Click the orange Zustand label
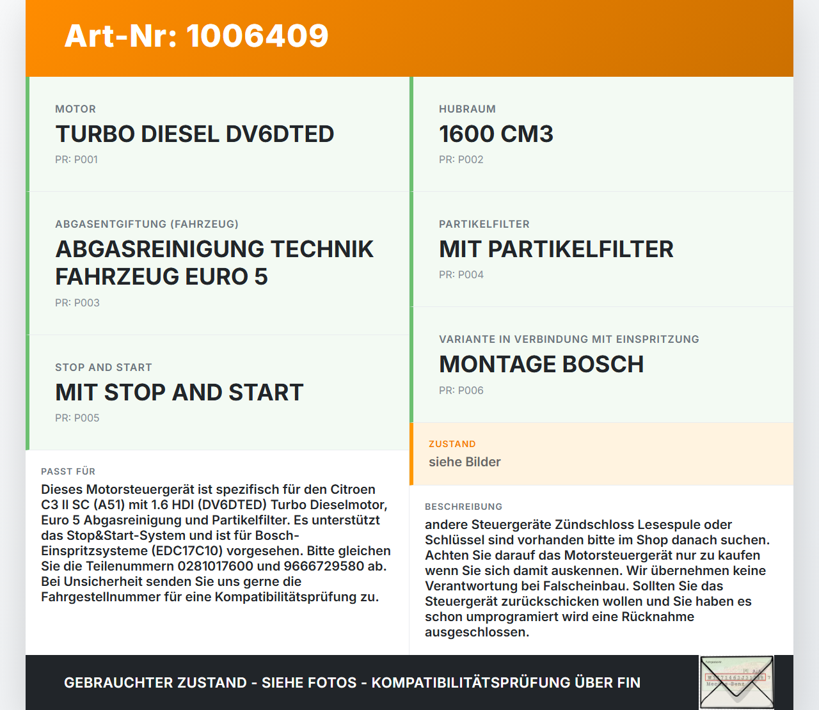The width and height of the screenshot is (819, 710). coord(452,445)
